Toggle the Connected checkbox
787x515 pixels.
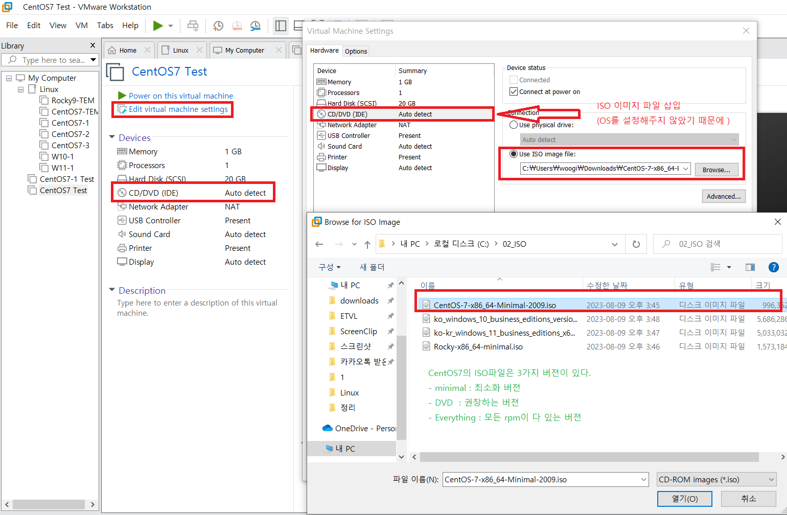[x=514, y=80]
